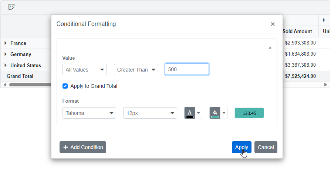Click the background fill bucket icon

coord(215,113)
